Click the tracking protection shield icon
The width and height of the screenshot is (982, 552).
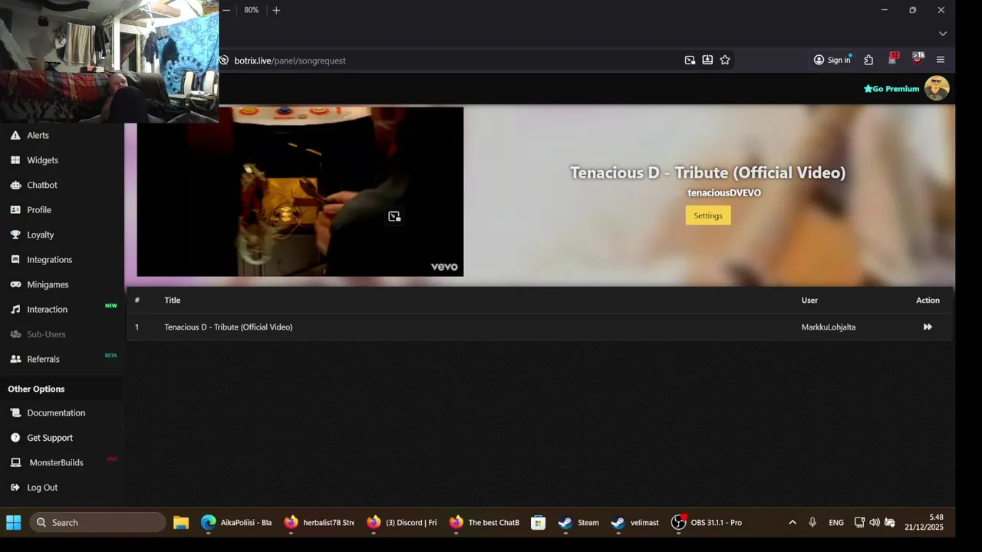point(223,60)
